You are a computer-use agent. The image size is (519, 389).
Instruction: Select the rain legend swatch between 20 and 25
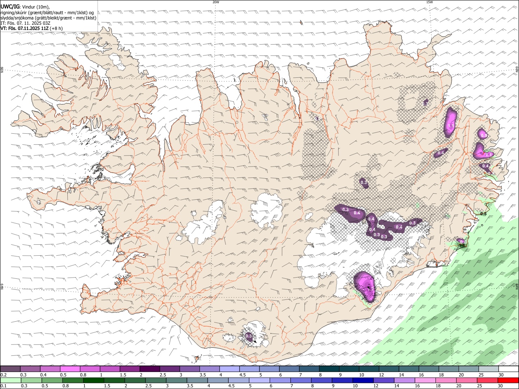click(x=466, y=380)
